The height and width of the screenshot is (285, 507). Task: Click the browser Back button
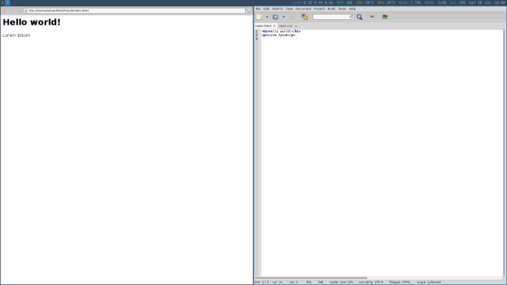coord(4,11)
